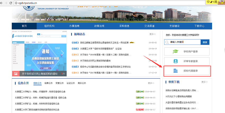This screenshot has height=113, width=225.
Task: Open news about 五一劳动奖章 award
Action: point(104,43)
